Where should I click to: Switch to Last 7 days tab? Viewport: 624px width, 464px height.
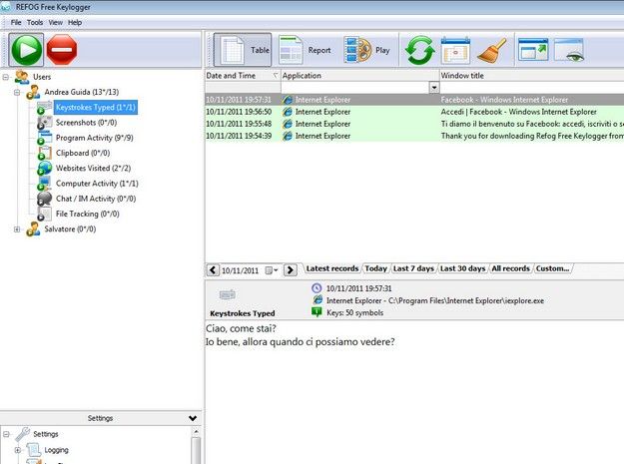(413, 268)
